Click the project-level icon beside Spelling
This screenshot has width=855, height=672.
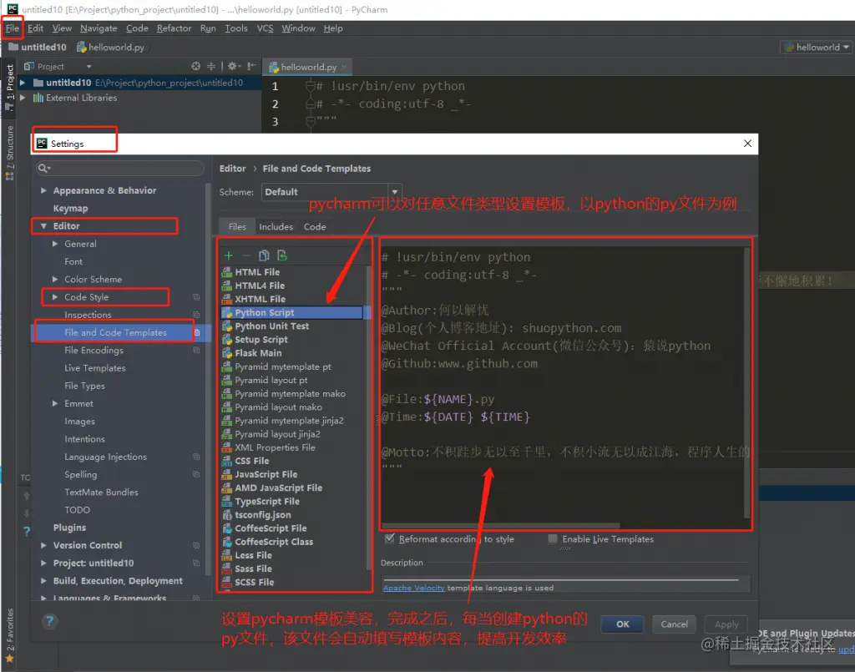click(x=196, y=474)
